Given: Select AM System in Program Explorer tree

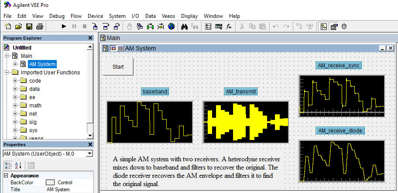Looking at the screenshot, I should coord(42,64).
